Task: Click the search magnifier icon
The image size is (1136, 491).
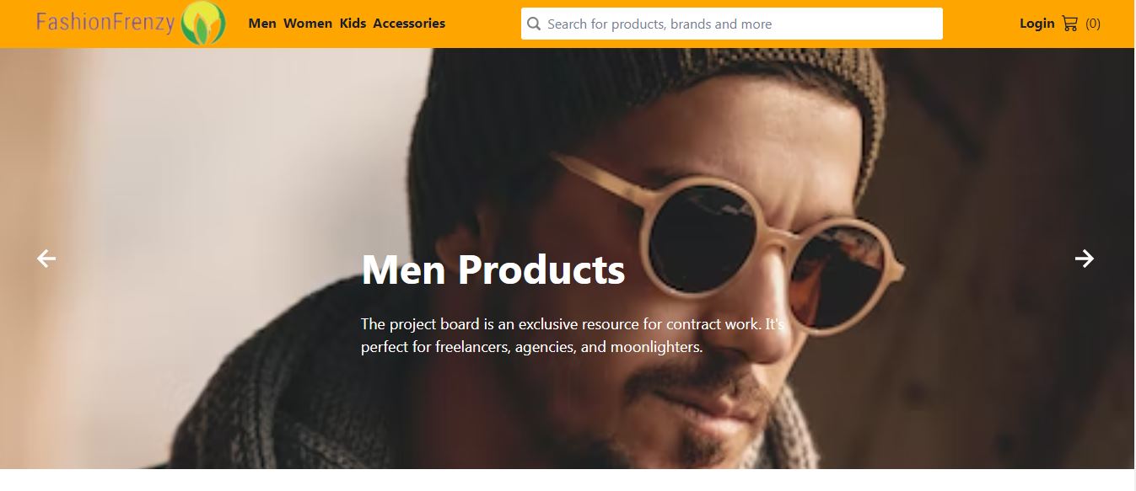Action: click(x=533, y=24)
